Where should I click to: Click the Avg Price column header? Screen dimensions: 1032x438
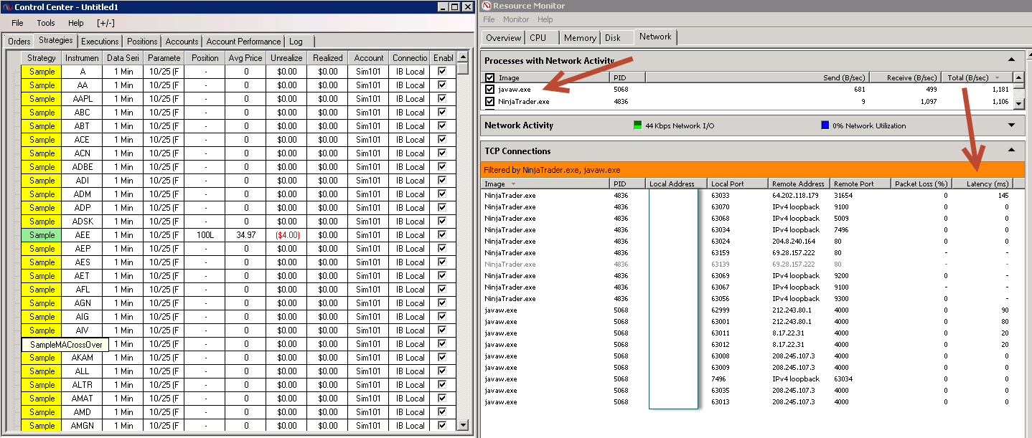click(x=245, y=58)
